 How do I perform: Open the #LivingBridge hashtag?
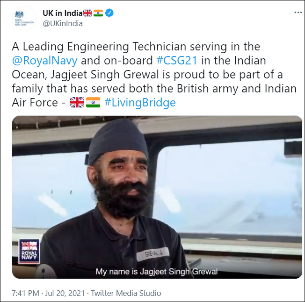140,103
